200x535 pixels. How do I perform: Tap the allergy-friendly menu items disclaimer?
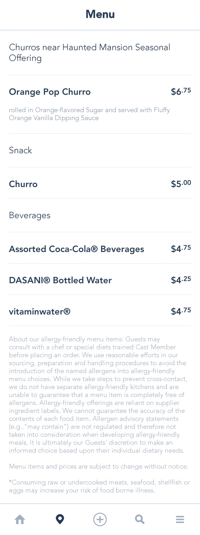(x=98, y=395)
